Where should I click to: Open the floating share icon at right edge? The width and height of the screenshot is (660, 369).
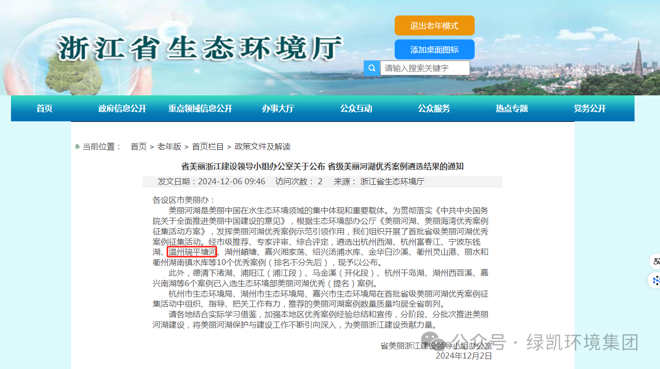(x=656, y=281)
